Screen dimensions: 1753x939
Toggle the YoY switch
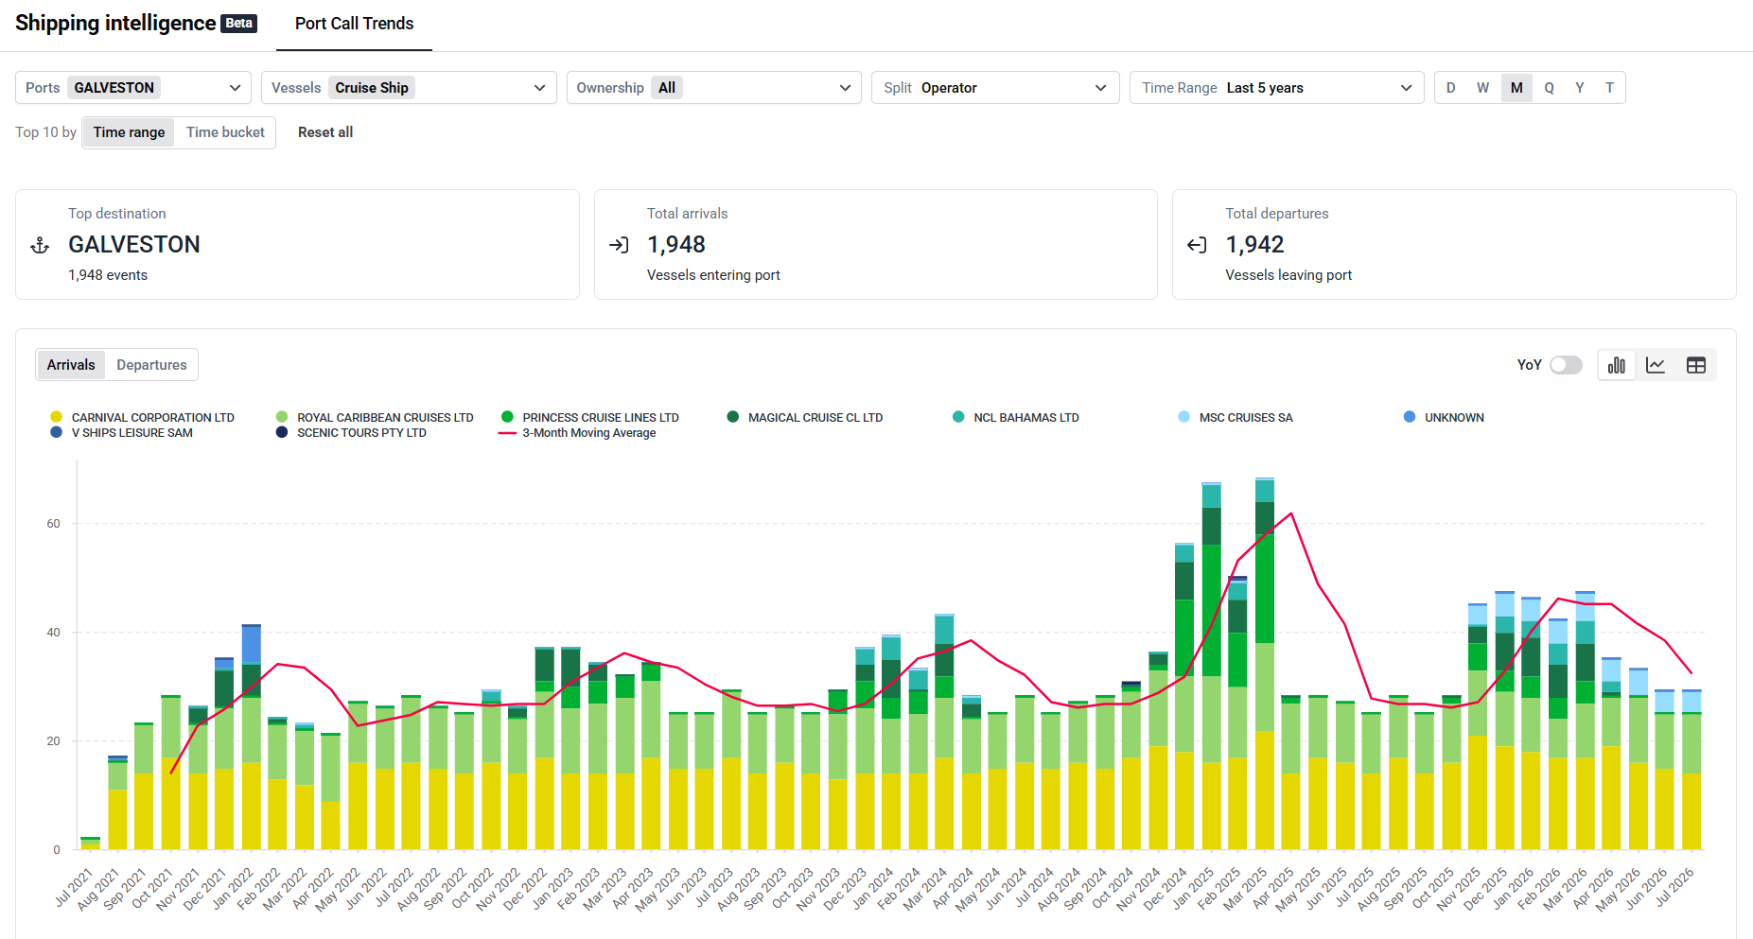coord(1566,365)
